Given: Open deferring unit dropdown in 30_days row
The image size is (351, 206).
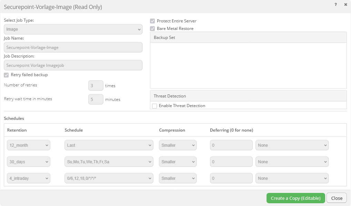Looking at the screenshot, I should 292,162.
